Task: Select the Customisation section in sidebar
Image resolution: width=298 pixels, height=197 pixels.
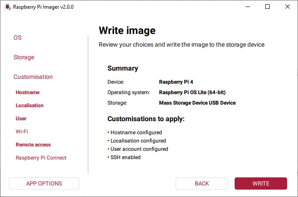Action: point(33,77)
